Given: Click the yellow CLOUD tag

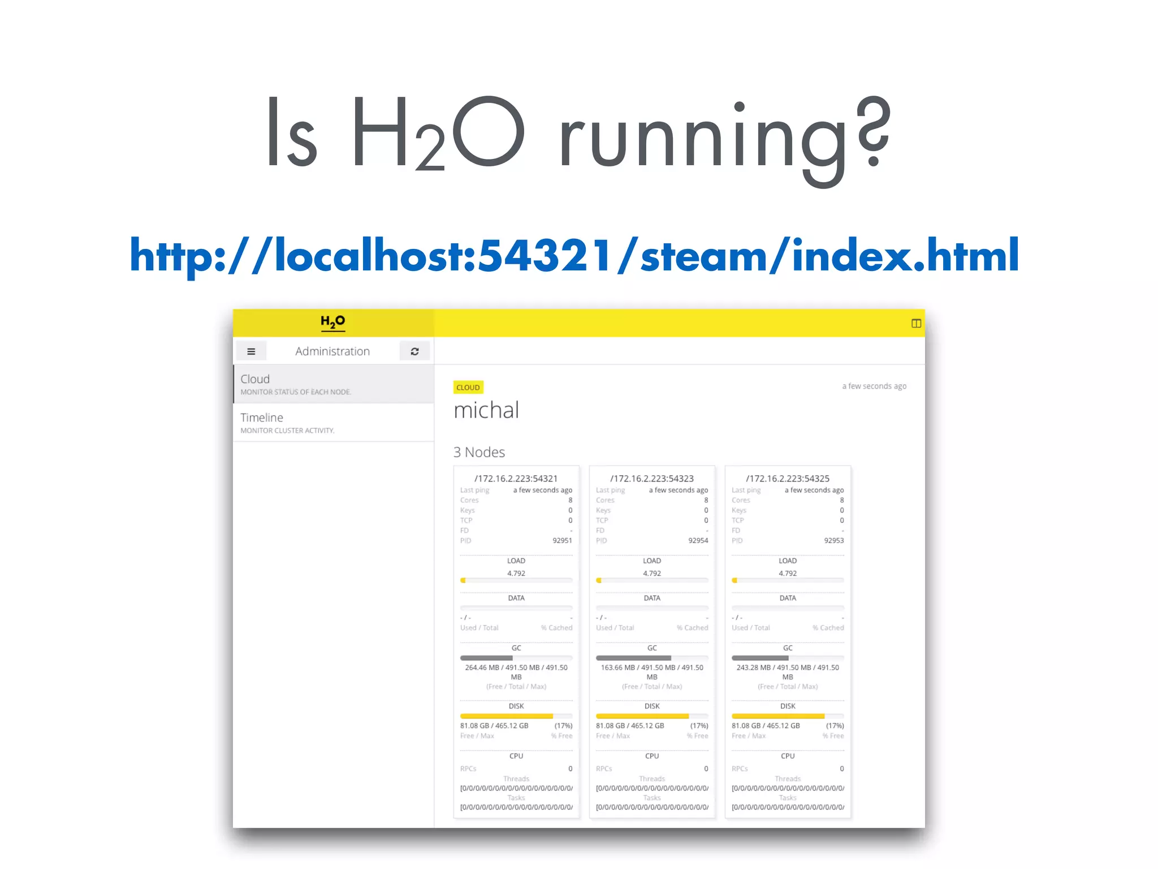Looking at the screenshot, I should point(468,388).
